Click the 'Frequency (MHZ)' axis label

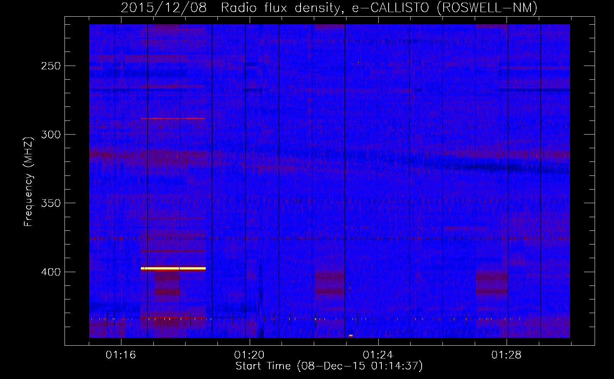tap(28, 182)
